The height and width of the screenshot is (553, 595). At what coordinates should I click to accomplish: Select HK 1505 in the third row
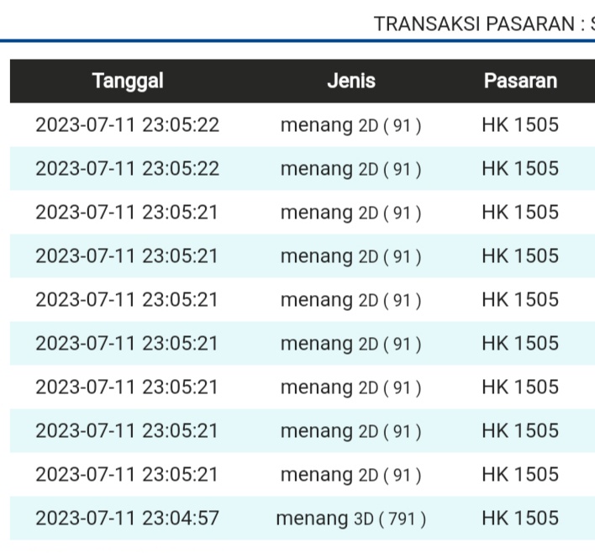pos(520,213)
